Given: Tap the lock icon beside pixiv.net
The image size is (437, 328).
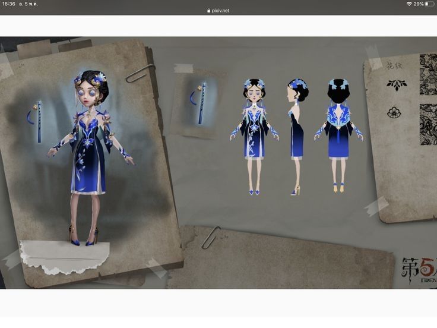Looking at the screenshot, I should [209, 11].
